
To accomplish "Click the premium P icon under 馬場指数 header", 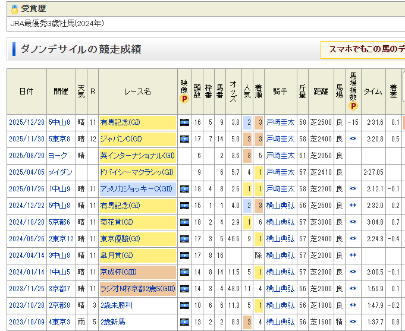I will coord(353,106).
